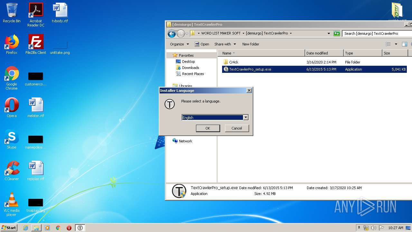
Task: Sort by Name column header
Action: coord(261,53)
